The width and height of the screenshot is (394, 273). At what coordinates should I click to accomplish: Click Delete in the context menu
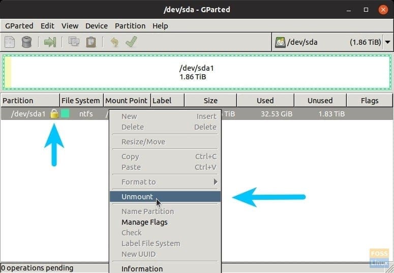165,127
